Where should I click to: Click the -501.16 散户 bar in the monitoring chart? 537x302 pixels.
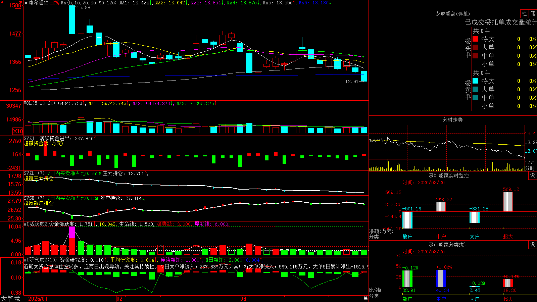pyautogui.click(x=407, y=220)
